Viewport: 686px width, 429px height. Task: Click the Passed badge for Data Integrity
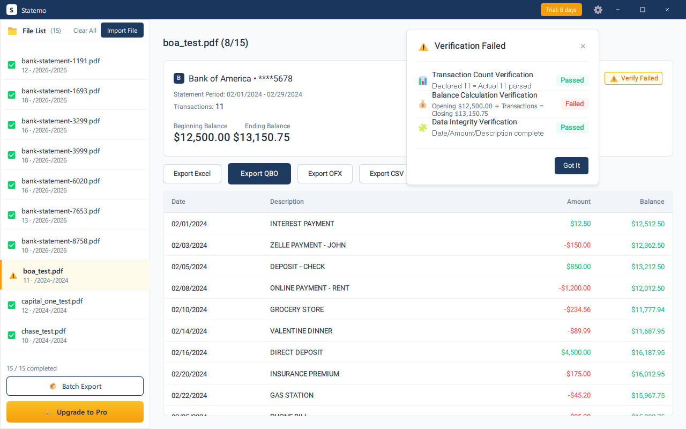pyautogui.click(x=572, y=128)
